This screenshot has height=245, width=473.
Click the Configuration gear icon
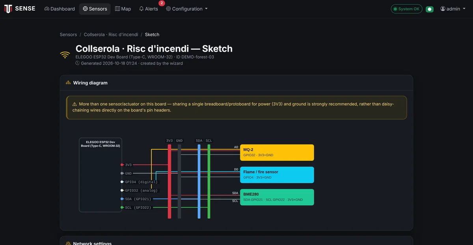pos(168,9)
